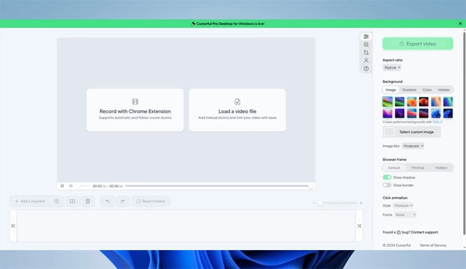Select the light Windows bloom background thumbnail
Viewport: 466px width, 269px height.
436,113
